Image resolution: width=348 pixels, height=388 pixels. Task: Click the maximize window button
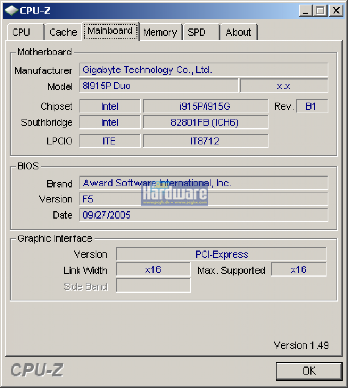point(320,11)
